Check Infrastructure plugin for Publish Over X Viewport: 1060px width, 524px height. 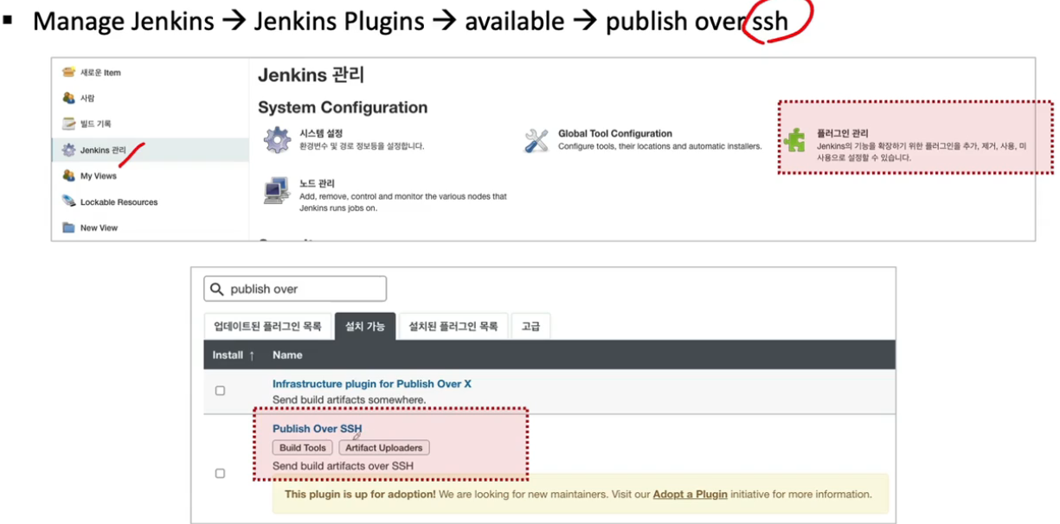[220, 391]
